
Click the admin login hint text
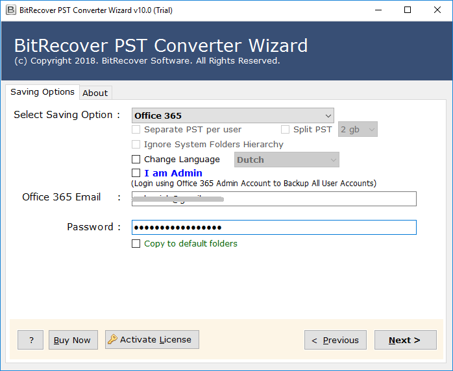[254, 184]
